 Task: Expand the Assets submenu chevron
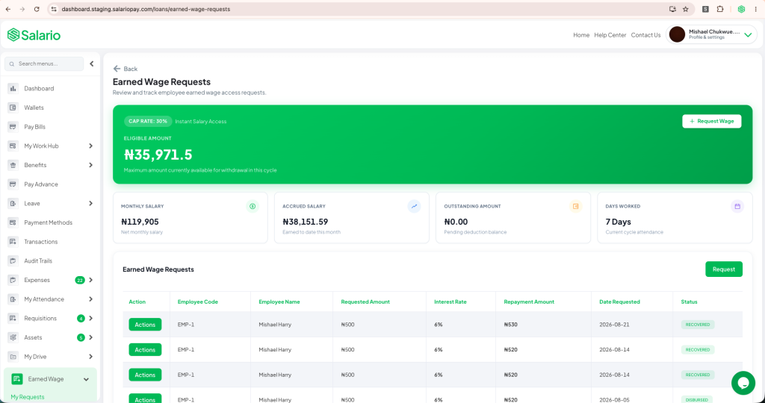click(90, 337)
